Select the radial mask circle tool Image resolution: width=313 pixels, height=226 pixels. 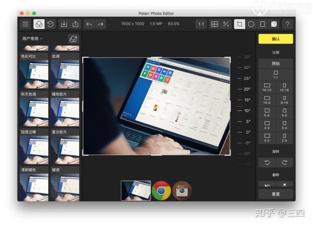(251, 24)
